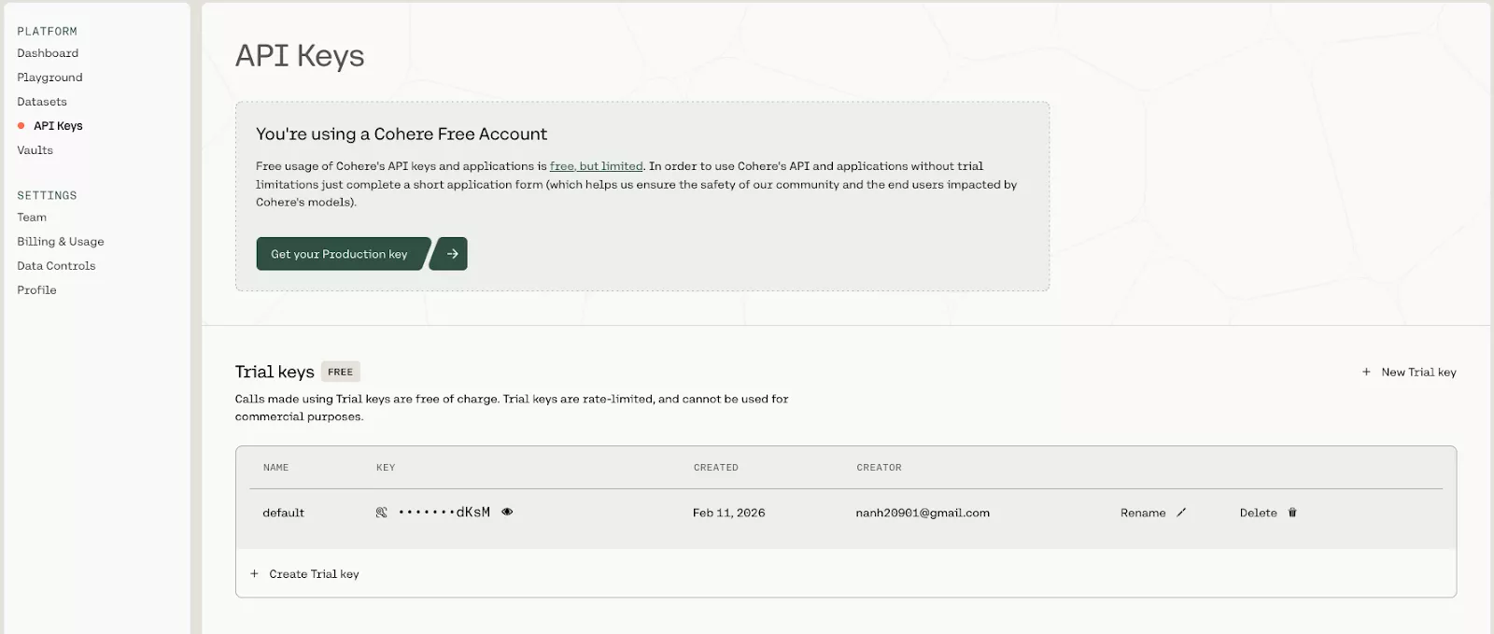
Task: Click the arrow button beside Get your Production key
Action: [450, 254]
